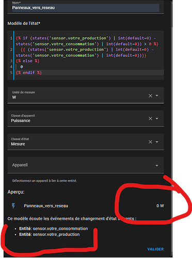
Task: Click the 0 W preview value
Action: 160,206
